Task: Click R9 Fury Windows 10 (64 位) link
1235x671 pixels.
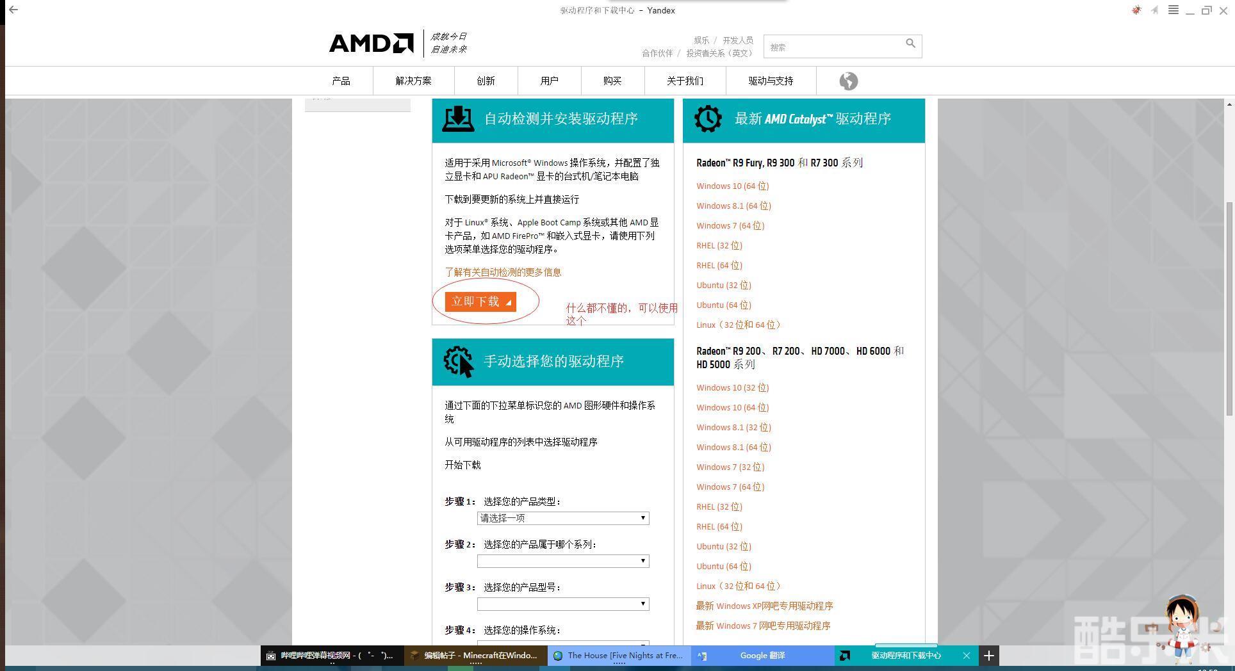Action: pos(732,186)
